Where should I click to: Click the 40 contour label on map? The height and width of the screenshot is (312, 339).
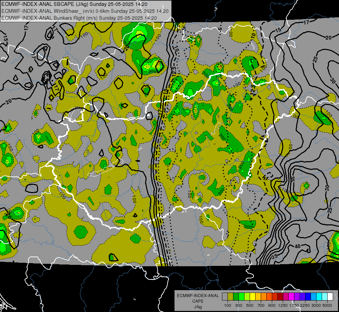pyautogui.click(x=298, y=246)
